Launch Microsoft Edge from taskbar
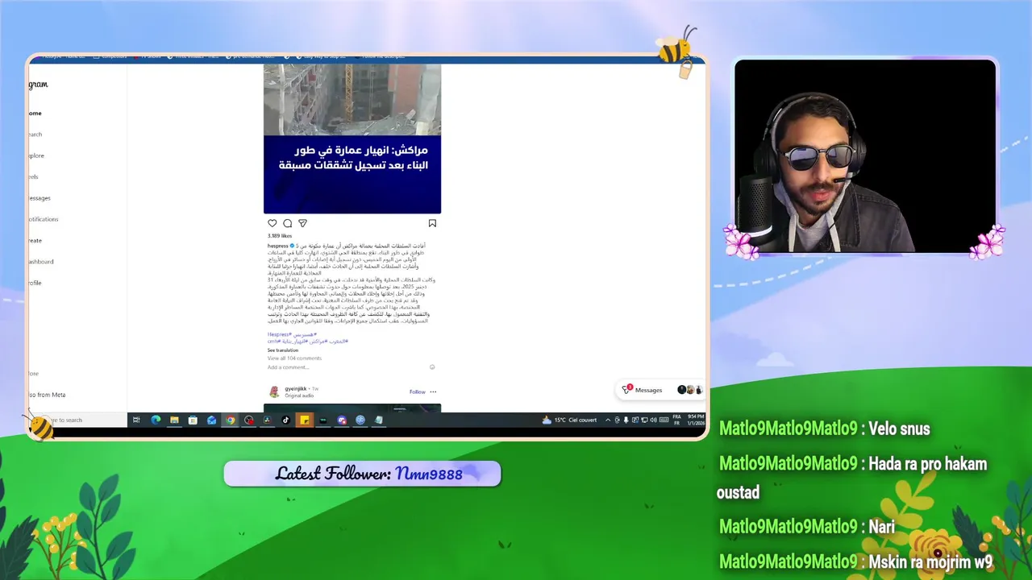The height and width of the screenshot is (580, 1032). point(156,420)
